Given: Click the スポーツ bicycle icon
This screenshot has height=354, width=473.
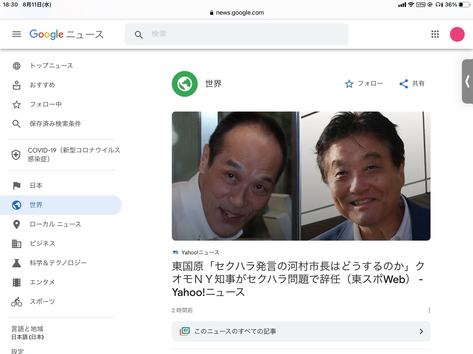Looking at the screenshot, I should pyautogui.click(x=17, y=302).
